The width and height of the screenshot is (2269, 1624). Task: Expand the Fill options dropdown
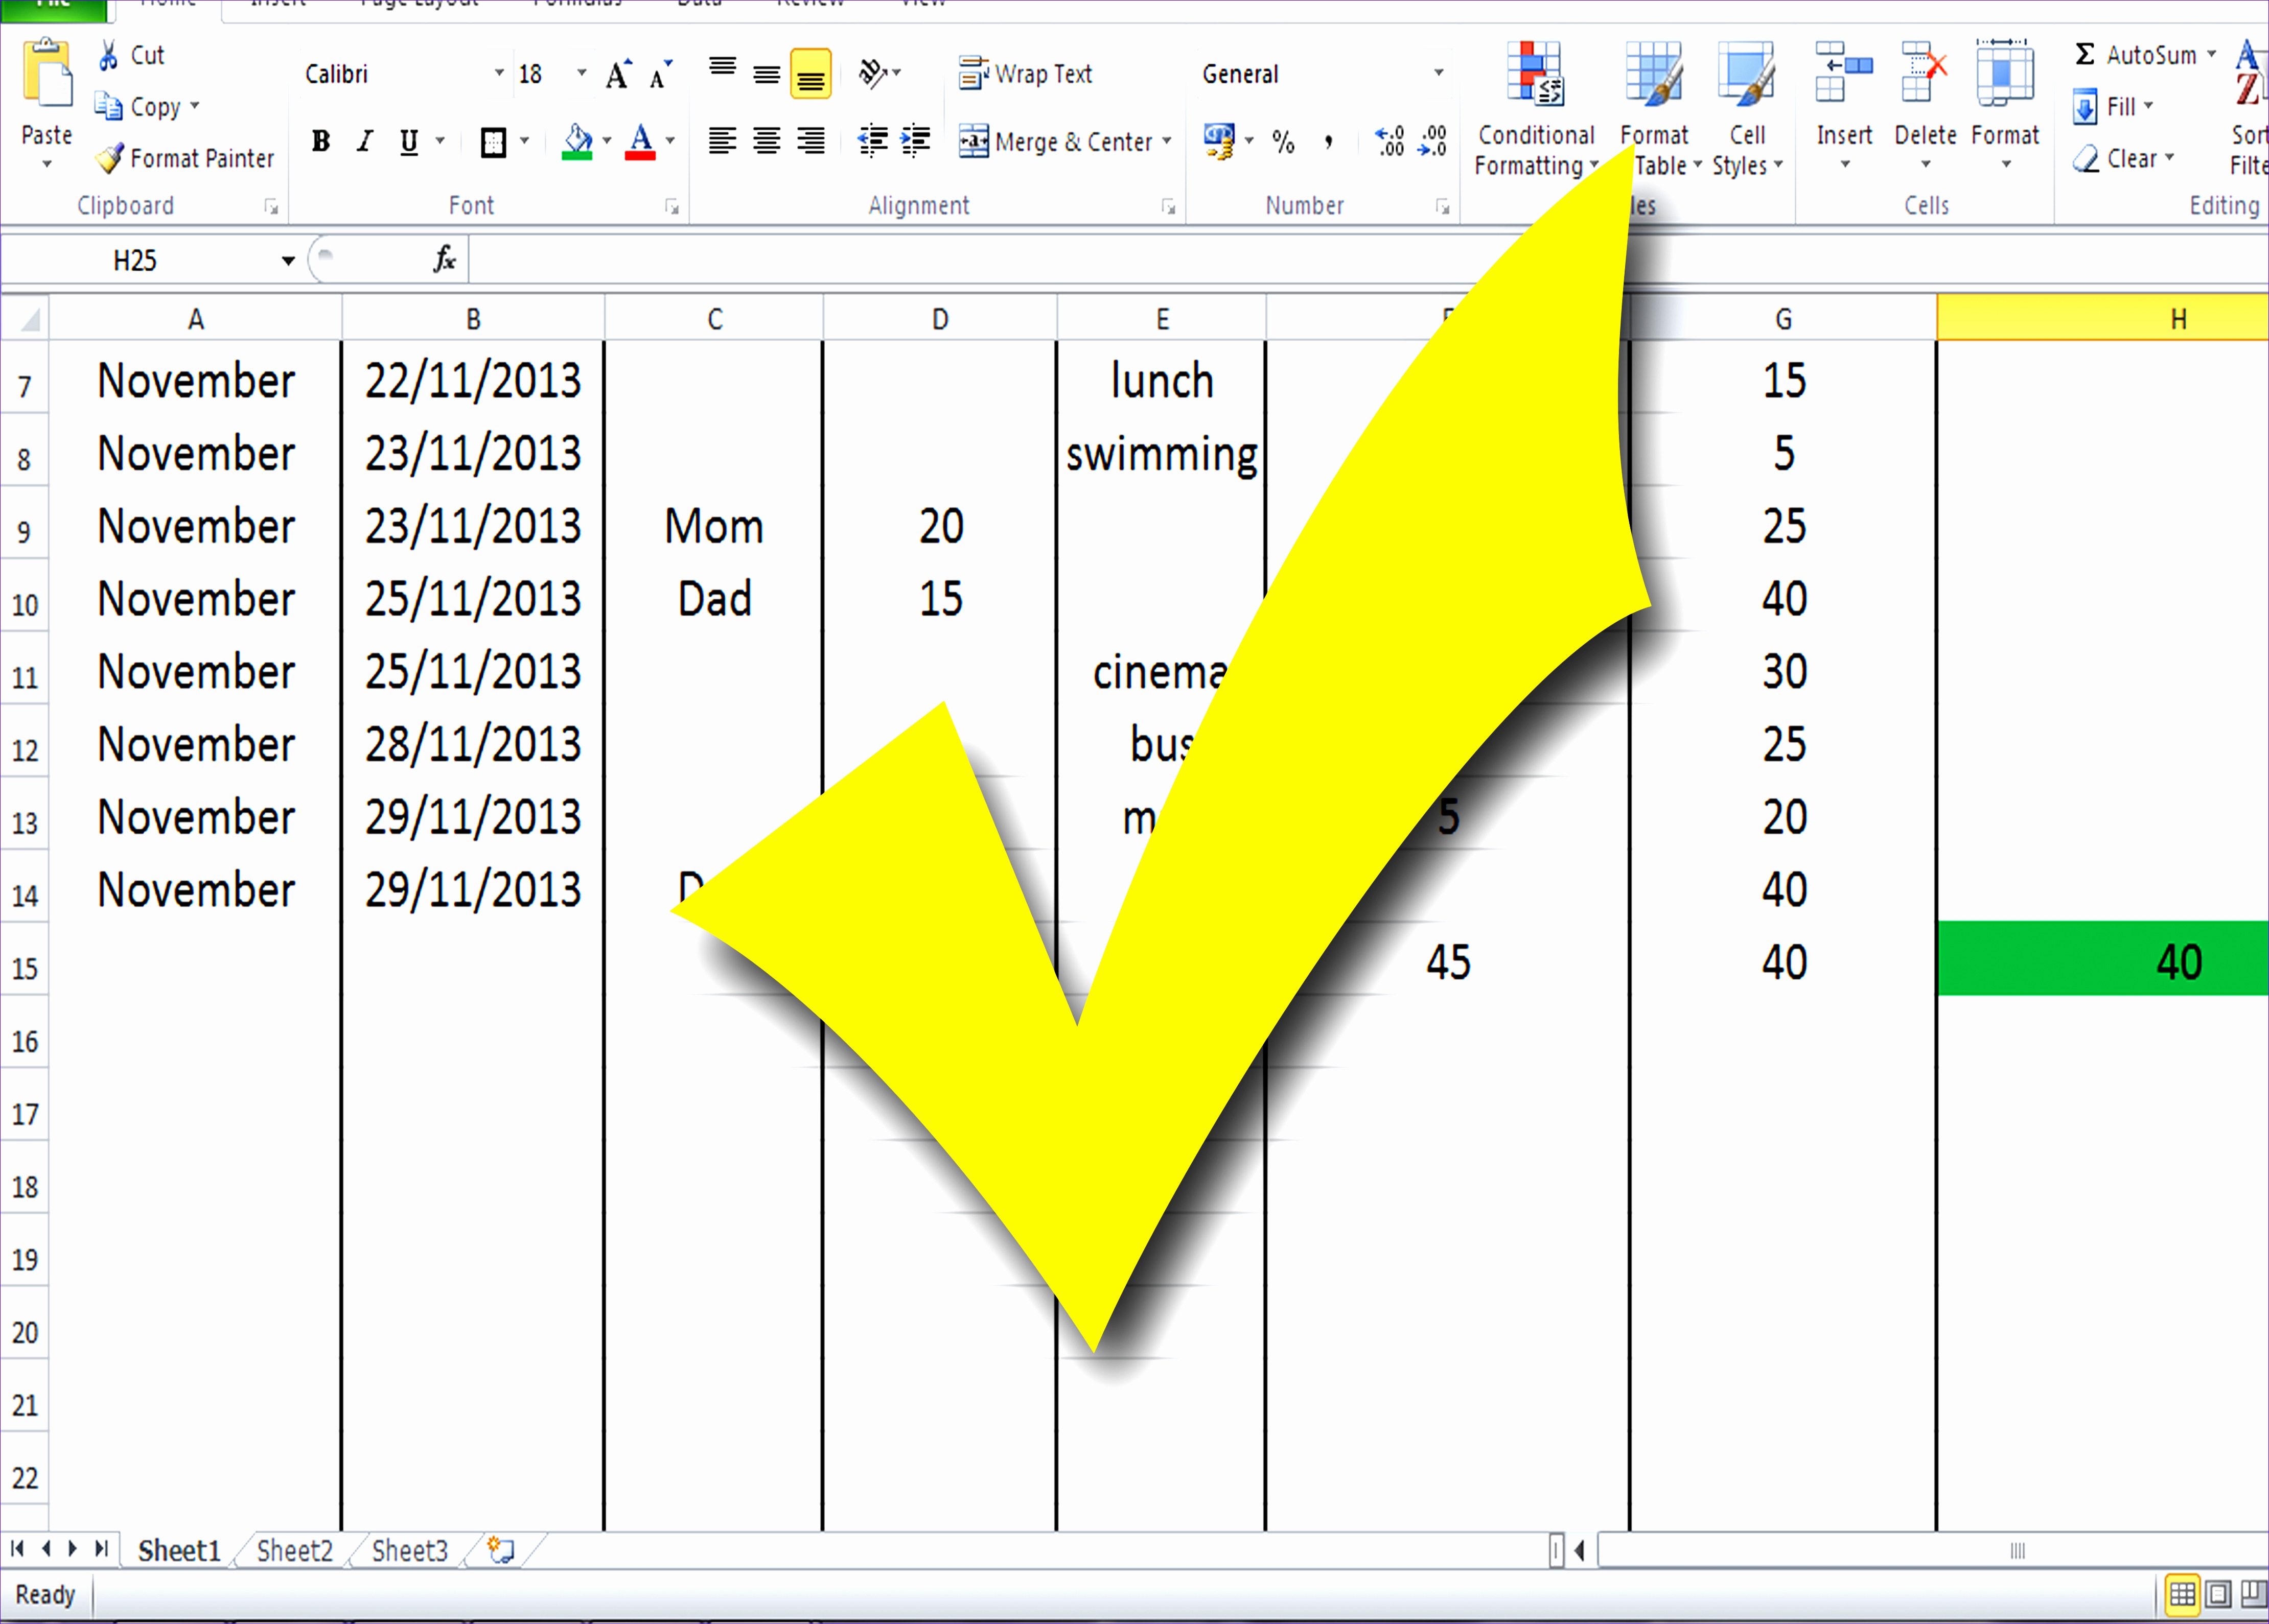[x=2148, y=106]
